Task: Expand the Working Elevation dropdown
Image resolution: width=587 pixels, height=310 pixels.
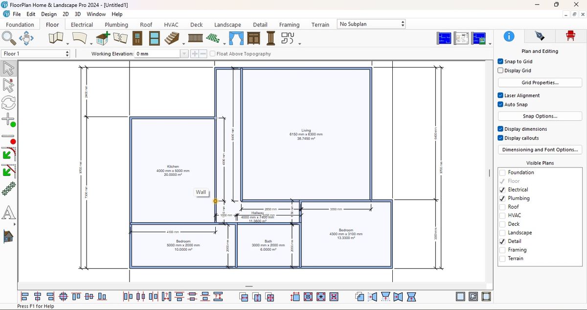Action: [184, 54]
